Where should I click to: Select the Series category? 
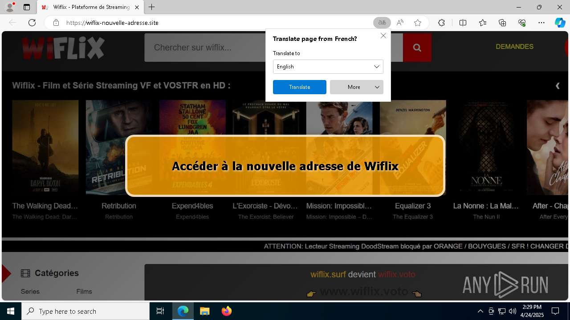(30, 292)
